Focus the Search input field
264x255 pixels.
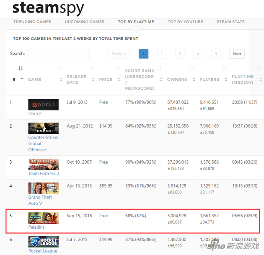click(59, 54)
